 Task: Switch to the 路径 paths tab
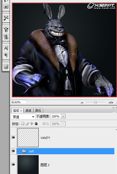tap(38, 111)
